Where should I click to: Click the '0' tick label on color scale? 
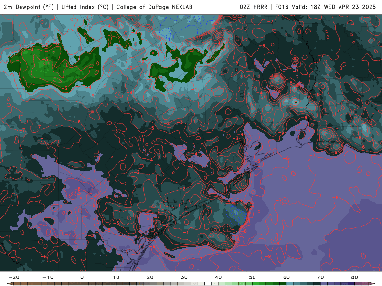[x=82, y=277]
